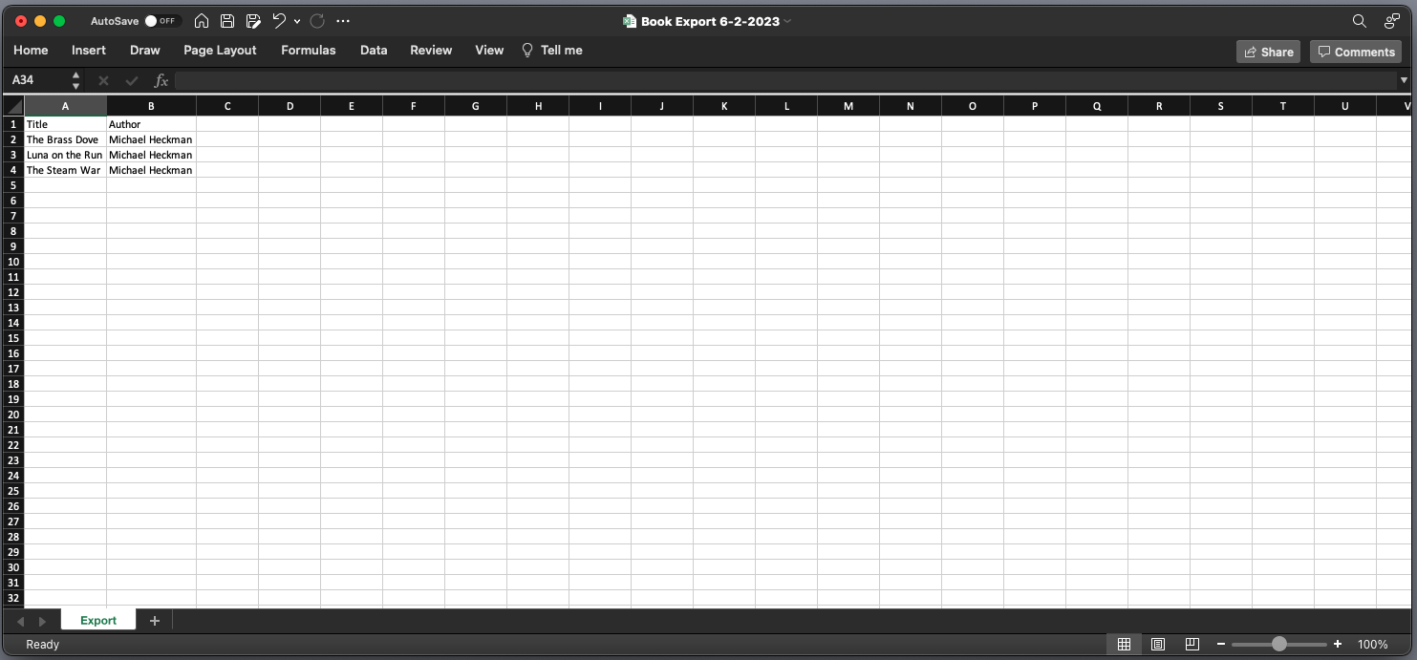Viewport: 1417px width, 660px height.
Task: Open the undo history dropdown arrow
Action: click(297, 21)
